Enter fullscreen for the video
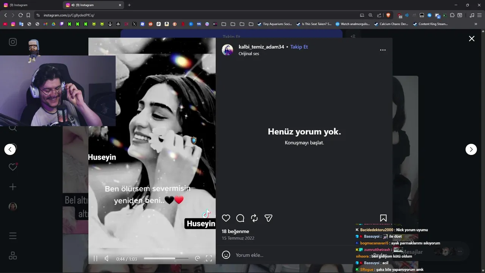 [x=209, y=259]
